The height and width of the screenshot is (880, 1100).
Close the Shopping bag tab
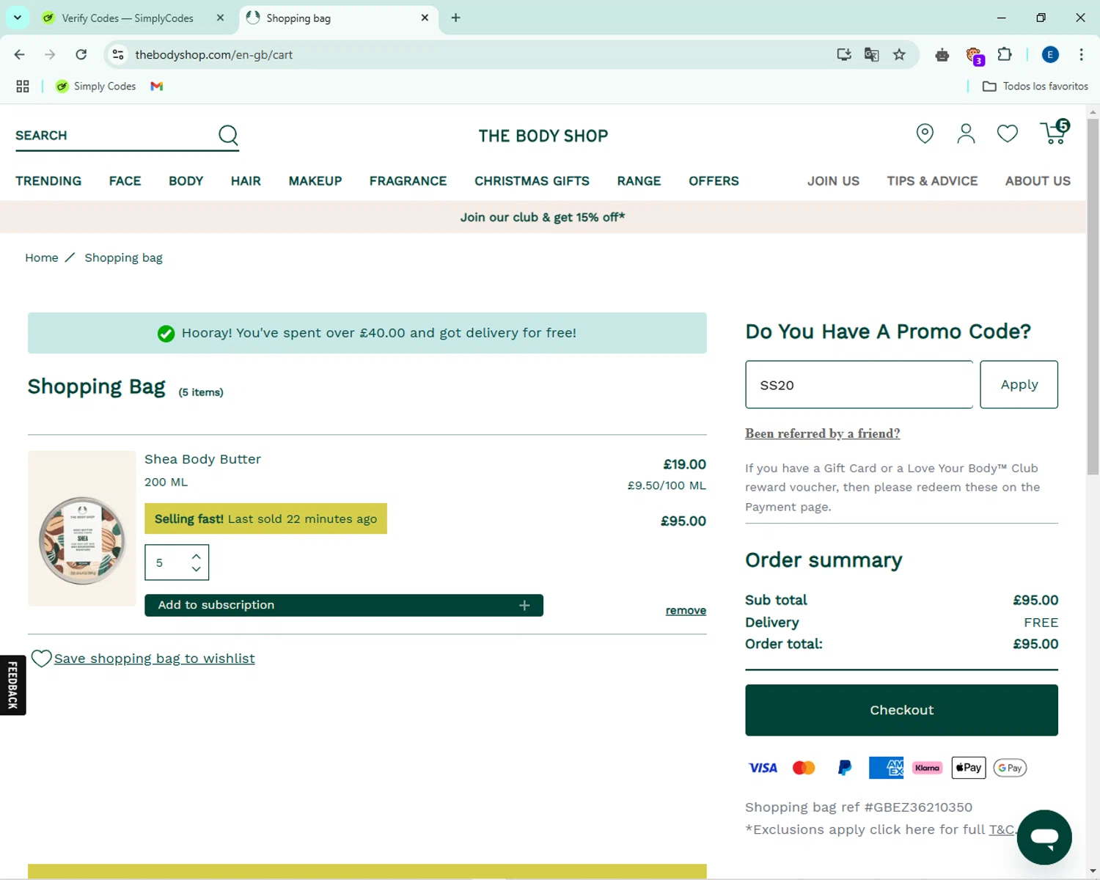(425, 18)
